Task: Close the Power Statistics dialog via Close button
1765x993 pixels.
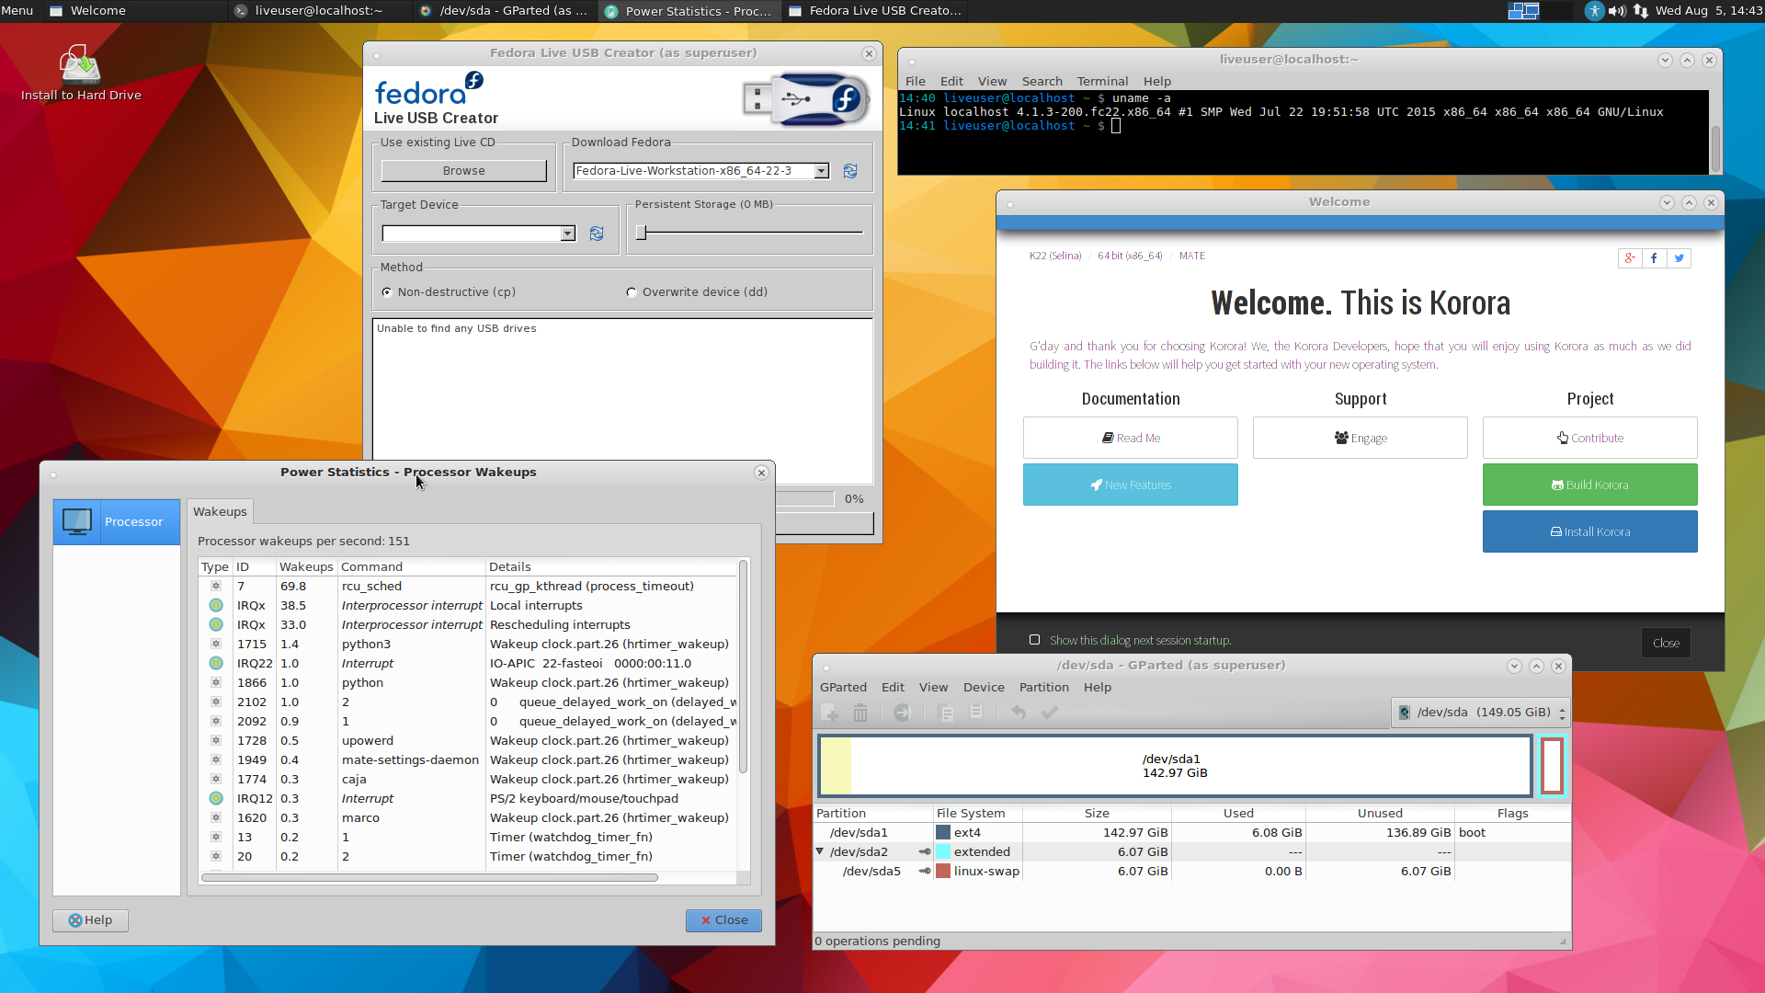Action: point(723,920)
